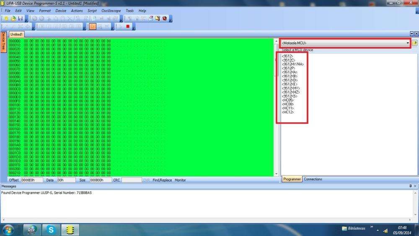Open the File menu

(8, 11)
